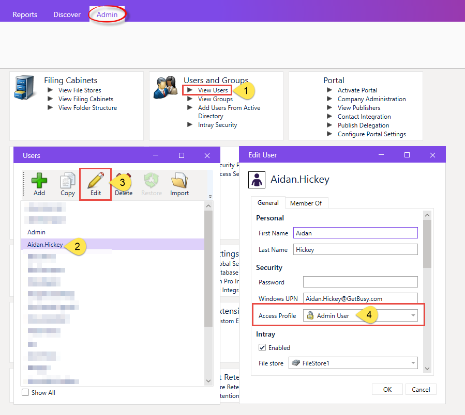
Task: Select Admin in the users list
Action: click(37, 232)
